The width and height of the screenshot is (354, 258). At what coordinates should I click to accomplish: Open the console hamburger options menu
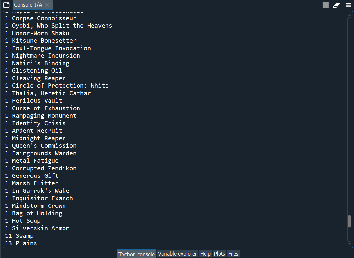[348, 5]
